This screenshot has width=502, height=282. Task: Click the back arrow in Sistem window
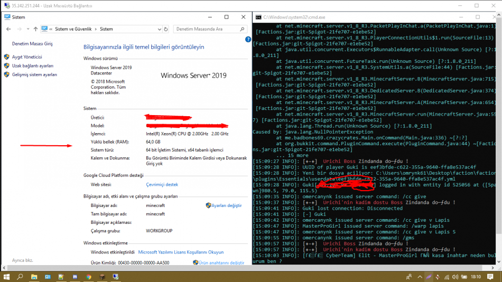coord(8,29)
